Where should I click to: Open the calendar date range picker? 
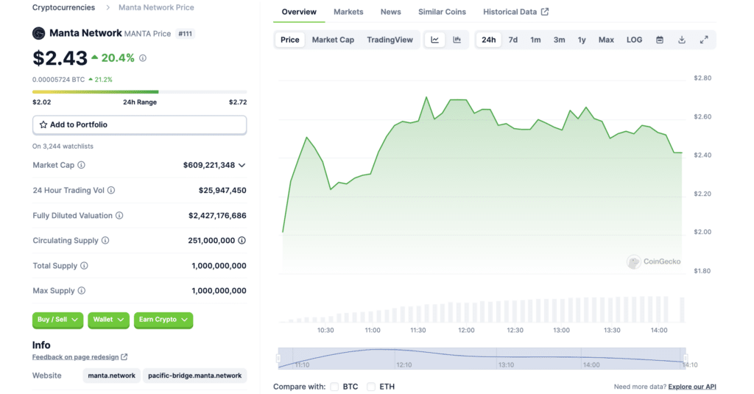(660, 40)
